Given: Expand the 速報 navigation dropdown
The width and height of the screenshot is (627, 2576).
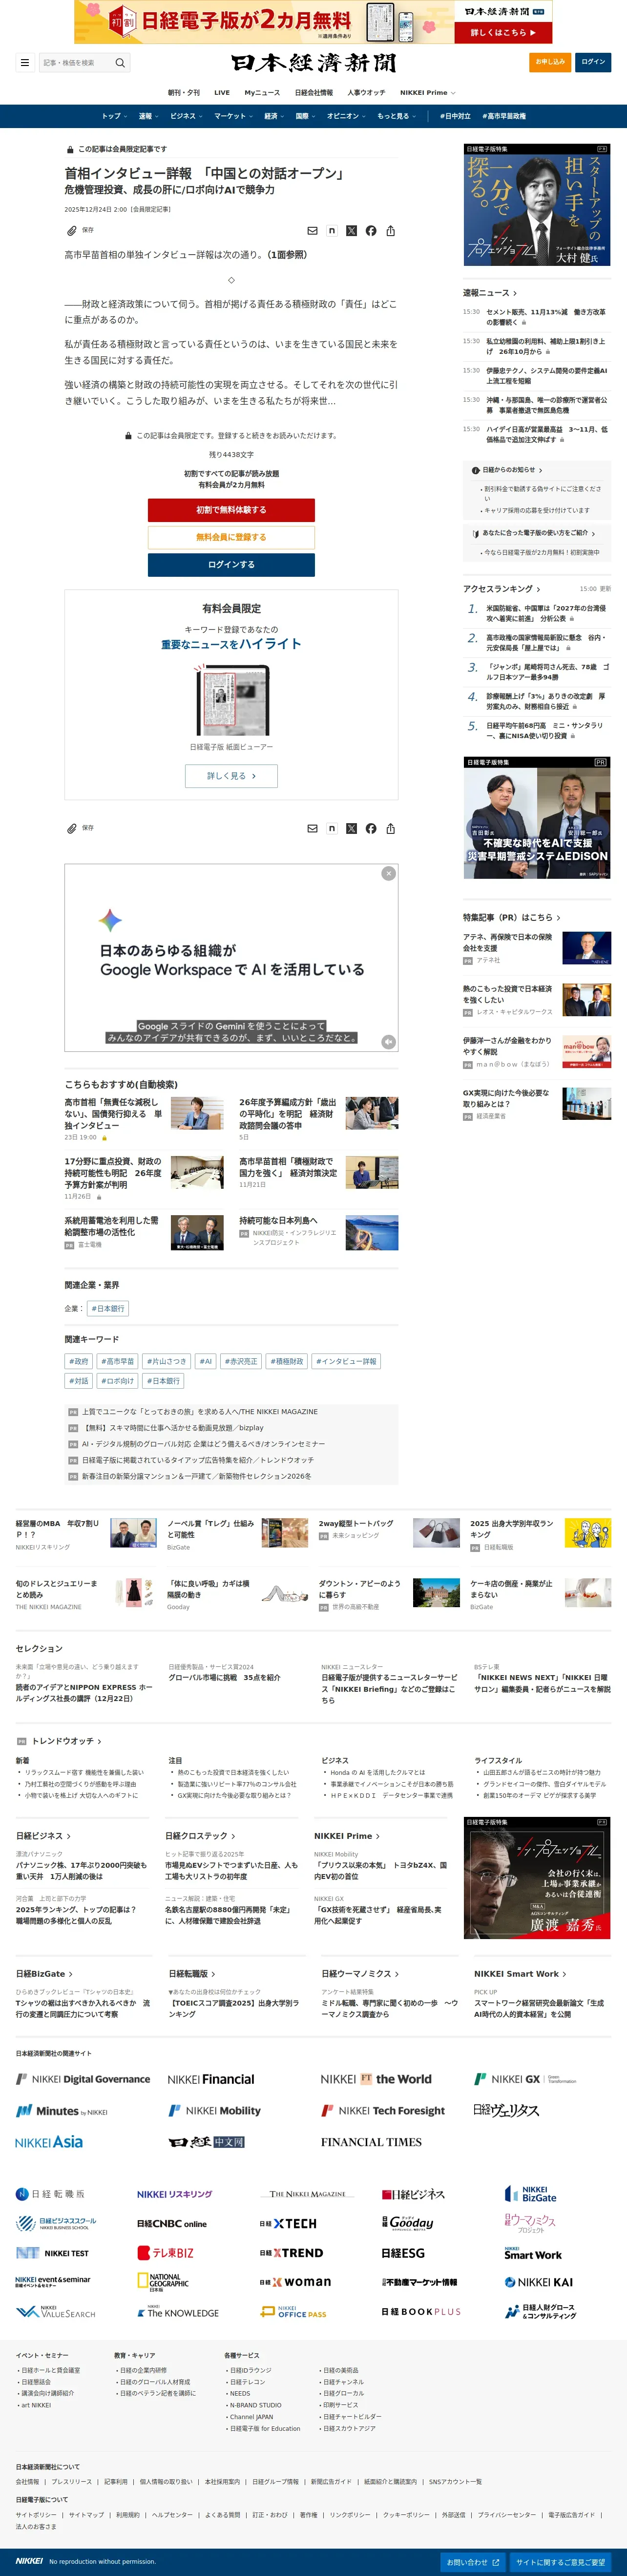Looking at the screenshot, I should [148, 116].
